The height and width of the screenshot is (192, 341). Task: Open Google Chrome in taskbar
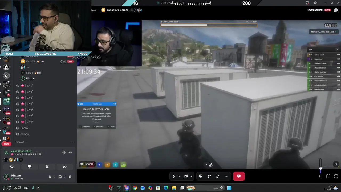pyautogui.click(x=135, y=188)
